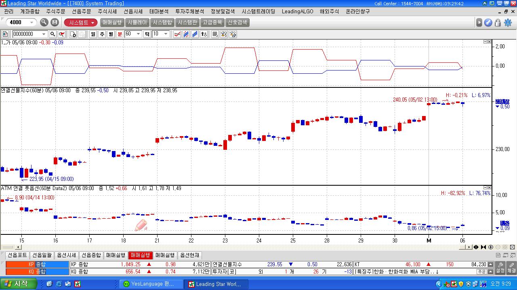Click the blue key icon

click(488, 23)
